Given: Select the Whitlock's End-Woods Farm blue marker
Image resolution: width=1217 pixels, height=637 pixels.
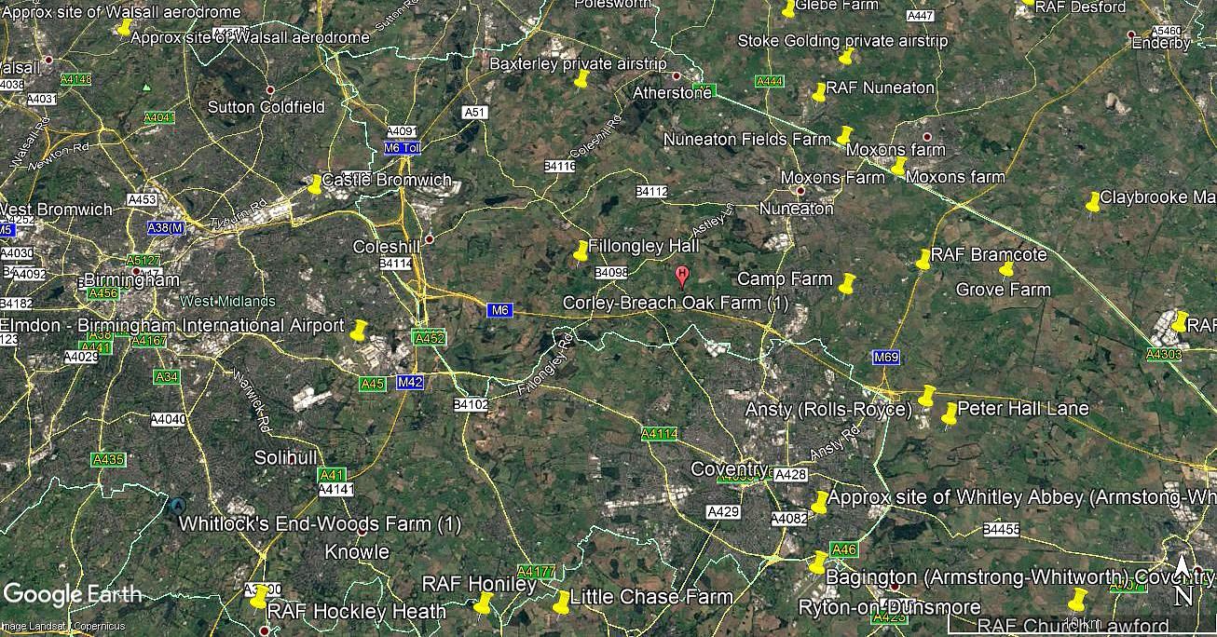Looking at the screenshot, I should (x=178, y=506).
